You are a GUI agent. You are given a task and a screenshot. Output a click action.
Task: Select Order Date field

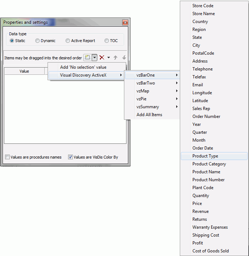pyautogui.click(x=214, y=148)
